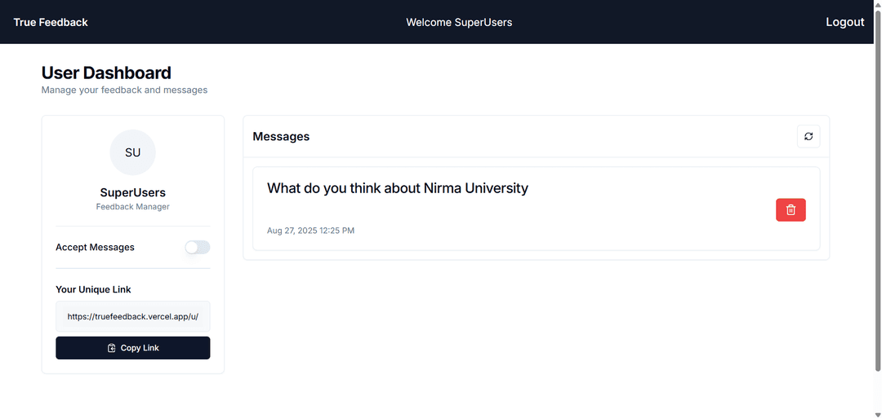Click the Feedback Manager role label

tap(132, 207)
